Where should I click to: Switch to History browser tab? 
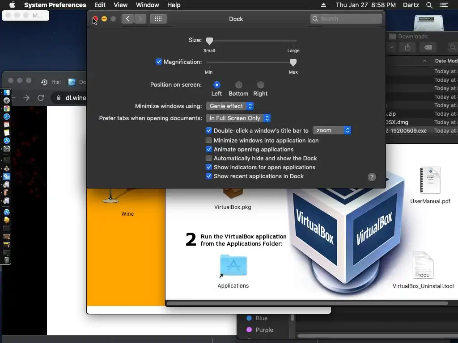51,82
